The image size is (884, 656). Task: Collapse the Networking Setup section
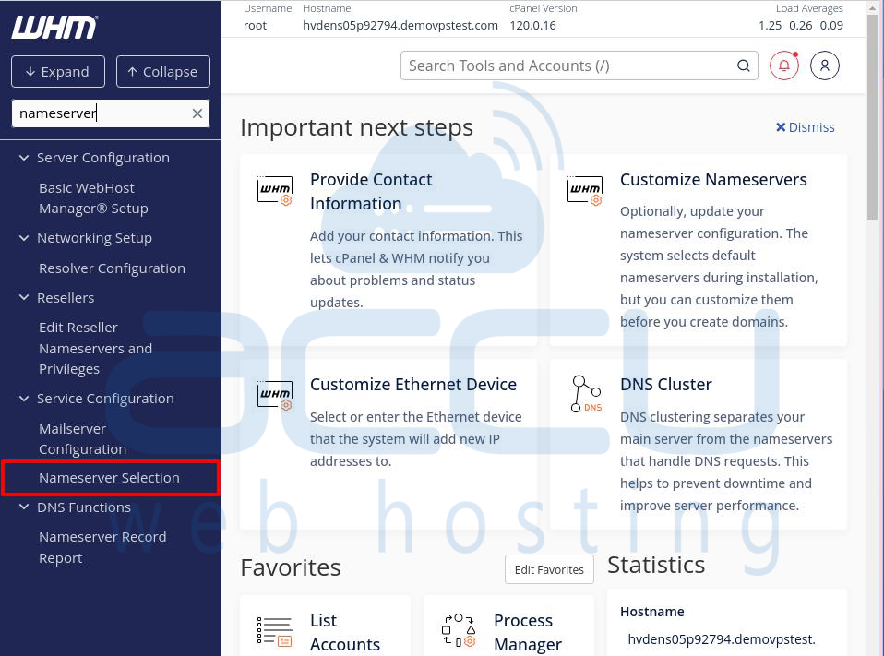point(24,238)
